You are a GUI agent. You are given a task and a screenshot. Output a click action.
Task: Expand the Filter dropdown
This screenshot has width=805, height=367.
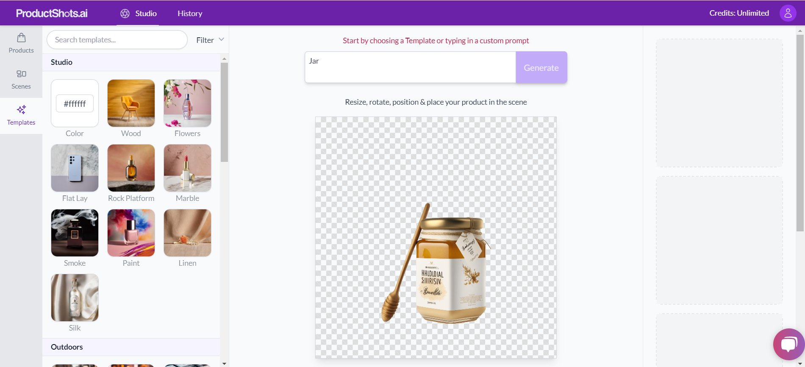coord(210,40)
